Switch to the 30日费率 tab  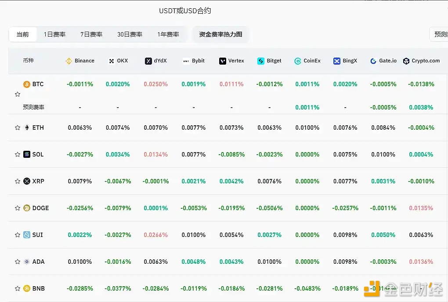(x=130, y=35)
